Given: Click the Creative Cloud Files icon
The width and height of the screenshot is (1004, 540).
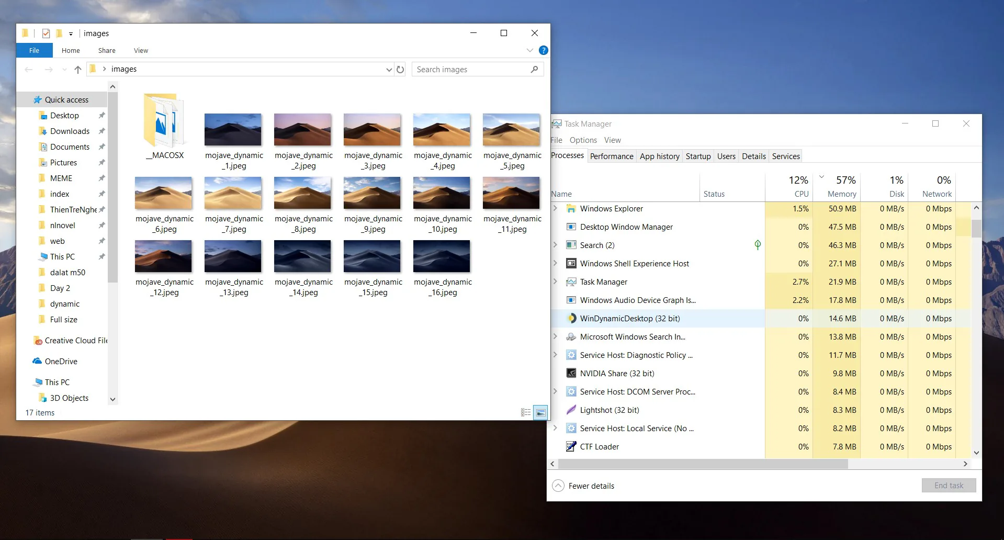Looking at the screenshot, I should coord(38,341).
